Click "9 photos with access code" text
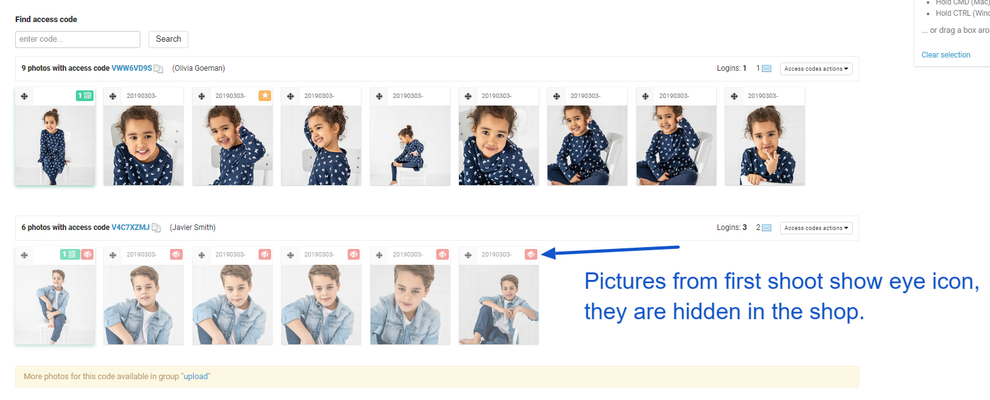 point(66,68)
